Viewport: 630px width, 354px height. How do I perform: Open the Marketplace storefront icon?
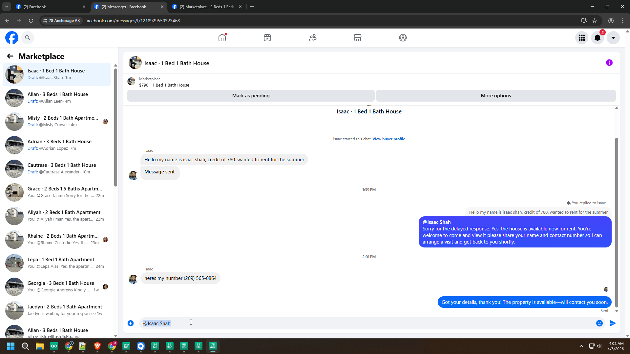[x=358, y=38]
